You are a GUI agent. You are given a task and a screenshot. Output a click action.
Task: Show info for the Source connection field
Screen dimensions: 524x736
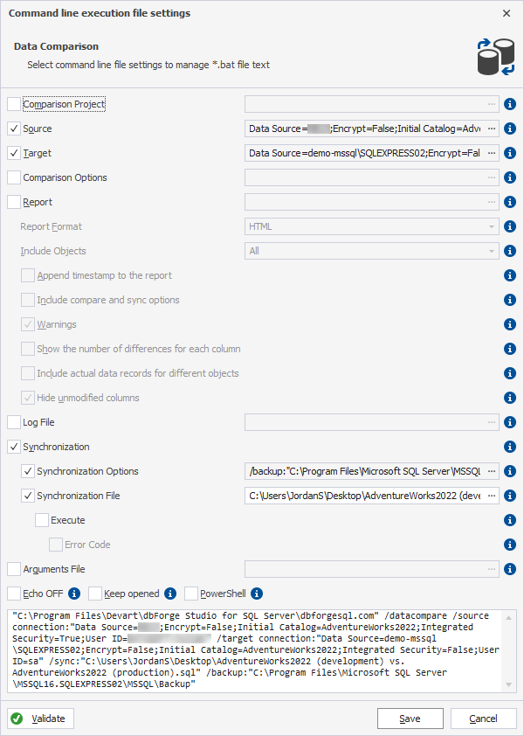click(x=510, y=128)
